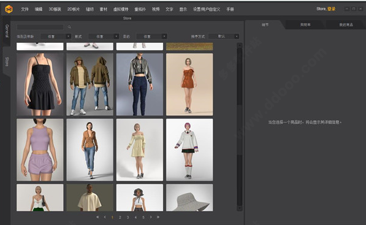Go to page 2 of store results
Screen dimensions: 366x225
(120, 217)
